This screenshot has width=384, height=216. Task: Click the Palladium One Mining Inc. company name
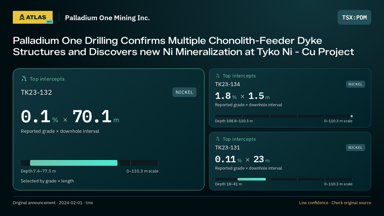point(107,18)
